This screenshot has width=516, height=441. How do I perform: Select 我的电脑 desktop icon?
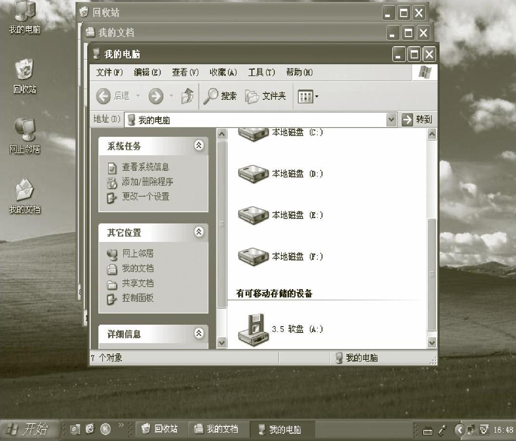25,18
